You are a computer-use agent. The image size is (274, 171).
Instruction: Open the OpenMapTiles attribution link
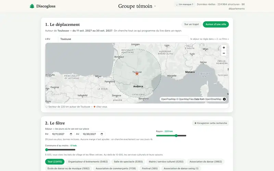[x=185, y=99]
